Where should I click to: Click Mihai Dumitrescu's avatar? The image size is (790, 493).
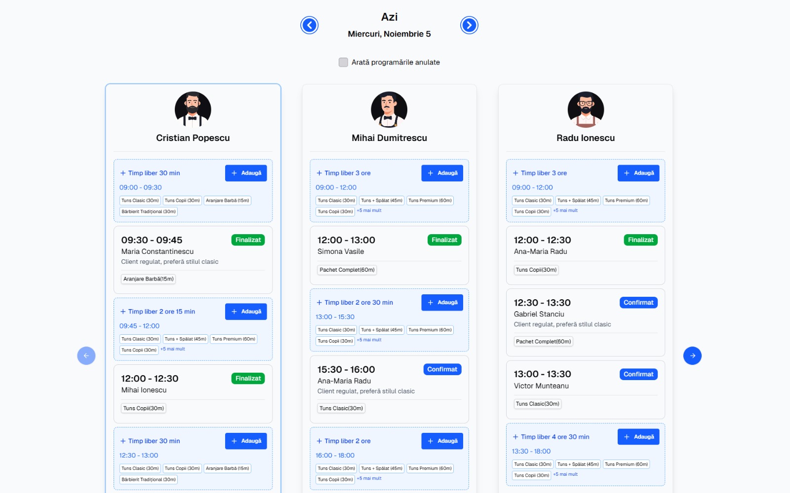click(389, 109)
